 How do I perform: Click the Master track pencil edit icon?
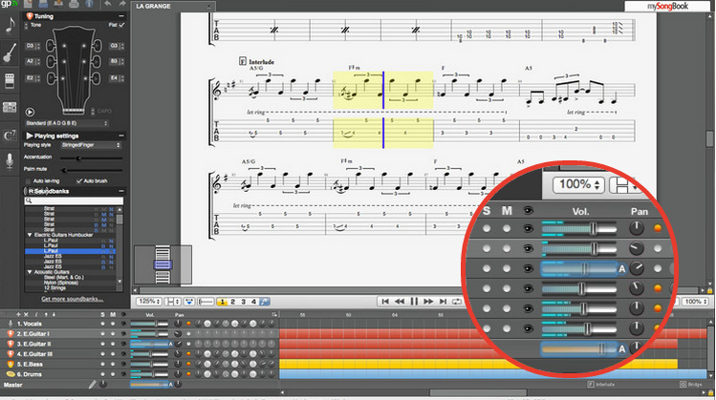point(92,385)
